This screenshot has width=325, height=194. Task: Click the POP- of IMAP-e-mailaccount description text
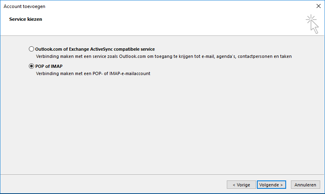(93, 73)
